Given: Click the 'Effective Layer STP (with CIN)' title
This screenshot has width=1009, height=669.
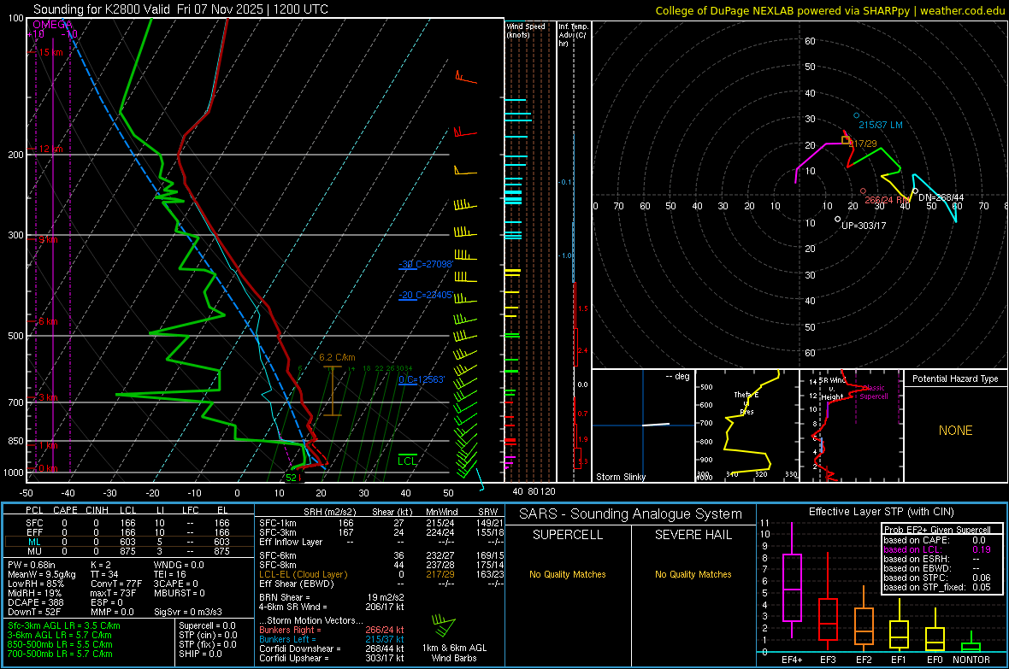Looking at the screenshot, I should [x=881, y=512].
